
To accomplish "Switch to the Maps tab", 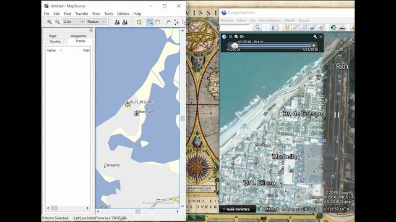I will (53, 36).
